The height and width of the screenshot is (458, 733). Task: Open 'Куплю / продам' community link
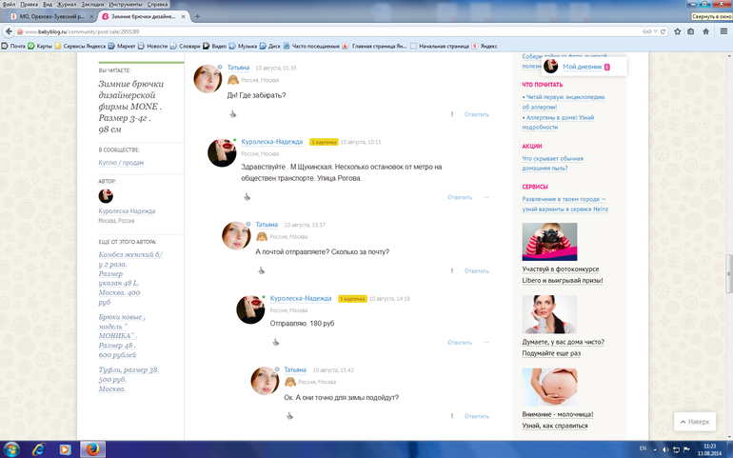click(x=121, y=163)
